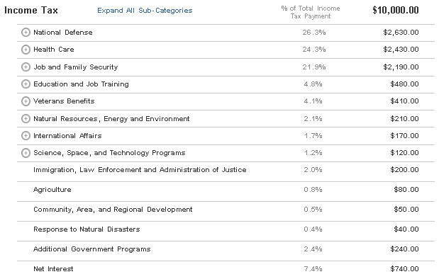Screen dimensions: 439x279
Task: Click Community, Area, and Regional Development
Action: 113,210
